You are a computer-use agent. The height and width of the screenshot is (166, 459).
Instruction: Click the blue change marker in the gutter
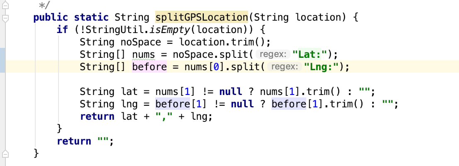point(2,60)
